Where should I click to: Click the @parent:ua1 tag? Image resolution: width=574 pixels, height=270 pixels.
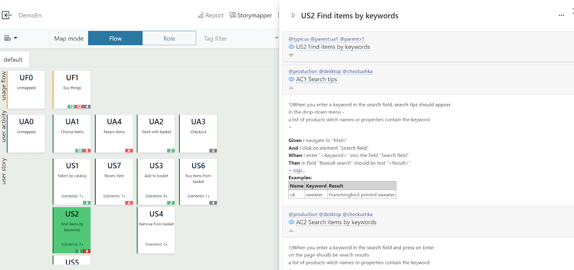[x=324, y=39]
